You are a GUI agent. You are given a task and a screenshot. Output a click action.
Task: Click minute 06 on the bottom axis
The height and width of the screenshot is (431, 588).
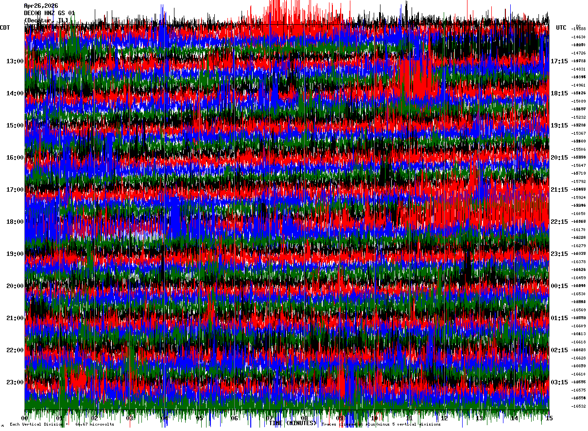[x=235, y=418]
